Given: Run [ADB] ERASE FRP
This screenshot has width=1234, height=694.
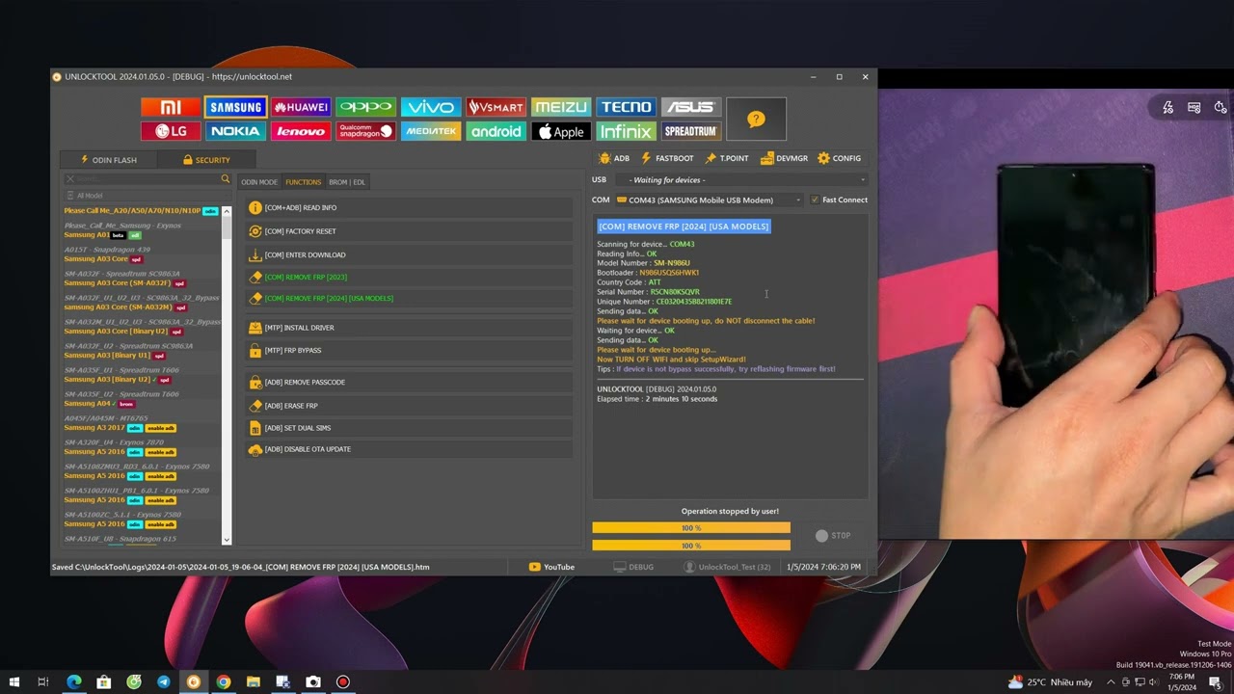Looking at the screenshot, I should [411, 406].
